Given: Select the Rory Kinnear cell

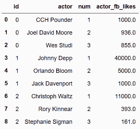Looking at the screenshot, I should [x=55, y=109].
